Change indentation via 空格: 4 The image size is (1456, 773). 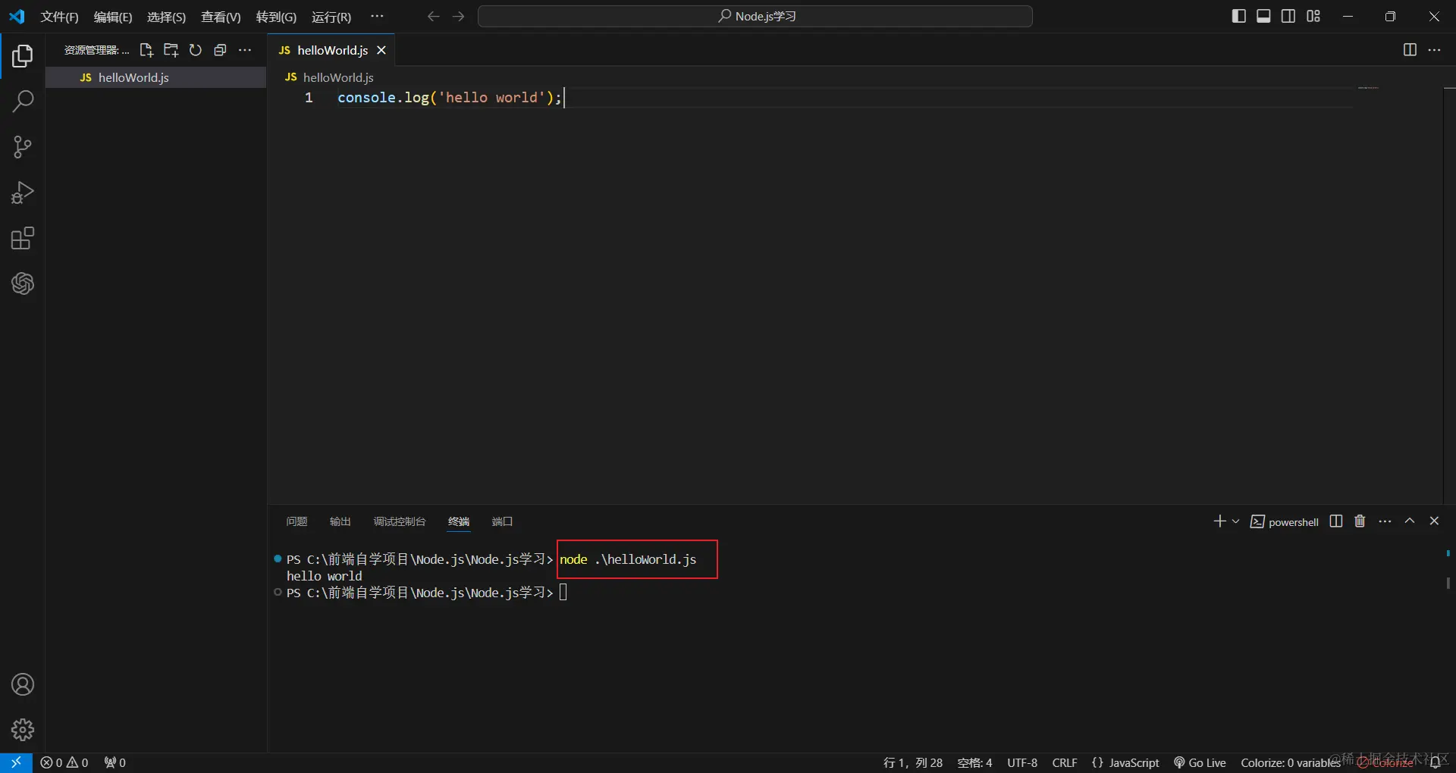(x=974, y=762)
